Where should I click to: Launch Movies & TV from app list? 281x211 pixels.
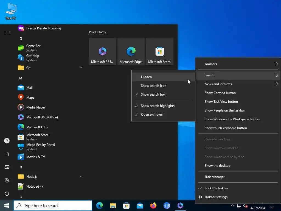pos(50,157)
